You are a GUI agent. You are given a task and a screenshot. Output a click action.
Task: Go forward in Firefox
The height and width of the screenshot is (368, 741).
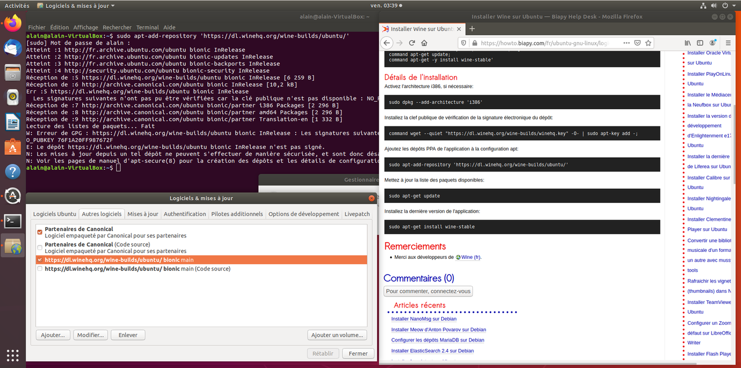399,43
